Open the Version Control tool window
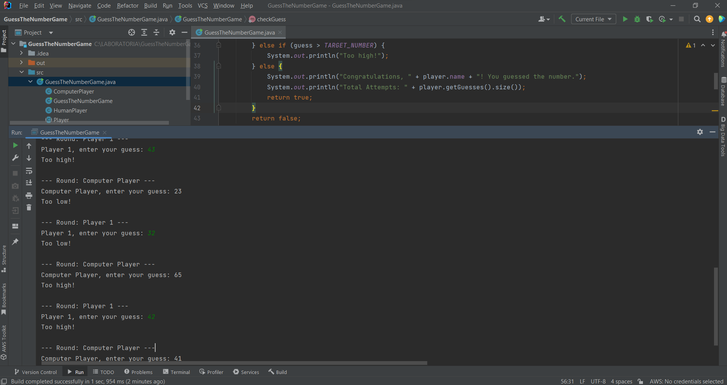Image resolution: width=727 pixels, height=385 pixels. [35, 372]
